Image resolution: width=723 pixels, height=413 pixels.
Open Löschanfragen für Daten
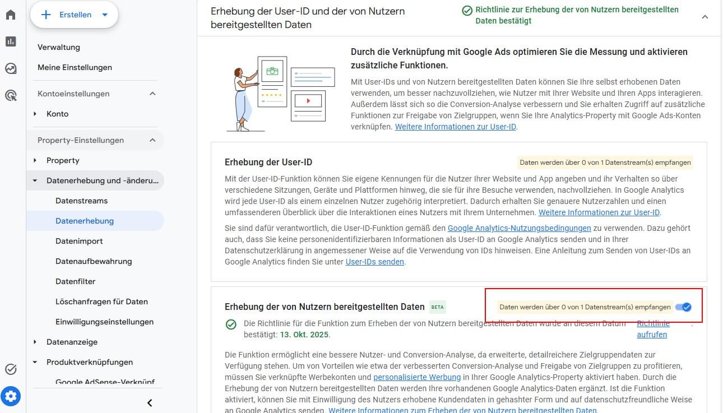pos(101,301)
